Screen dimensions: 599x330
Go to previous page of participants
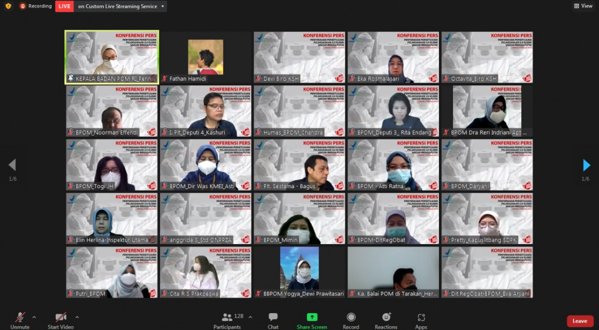[12, 166]
